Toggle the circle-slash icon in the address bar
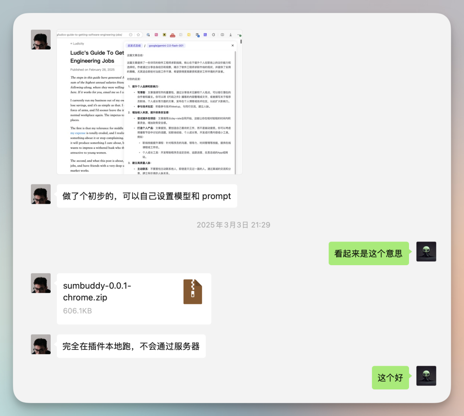 point(131,34)
